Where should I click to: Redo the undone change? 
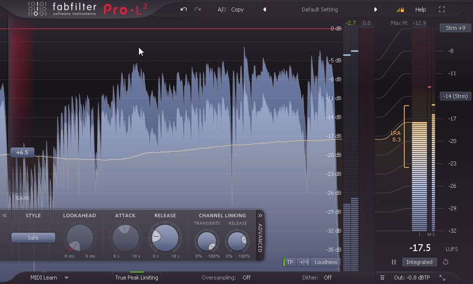pyautogui.click(x=198, y=9)
